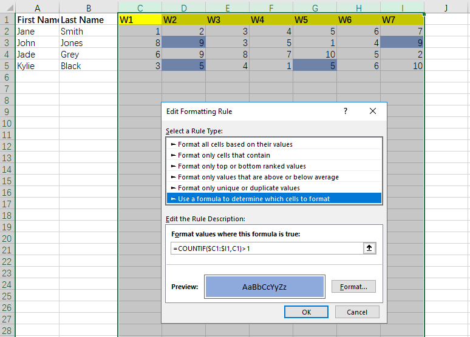Click the cell containing 'John'
The width and height of the screenshot is (470, 337).
coord(37,43)
